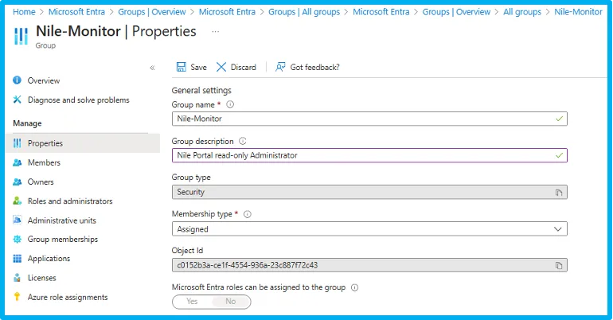Viewport: 613px width, 320px height.
Task: Click the Diagnose and solve problems wrench icon
Action: click(18, 100)
